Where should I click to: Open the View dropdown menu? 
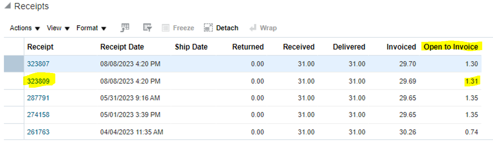[58, 28]
